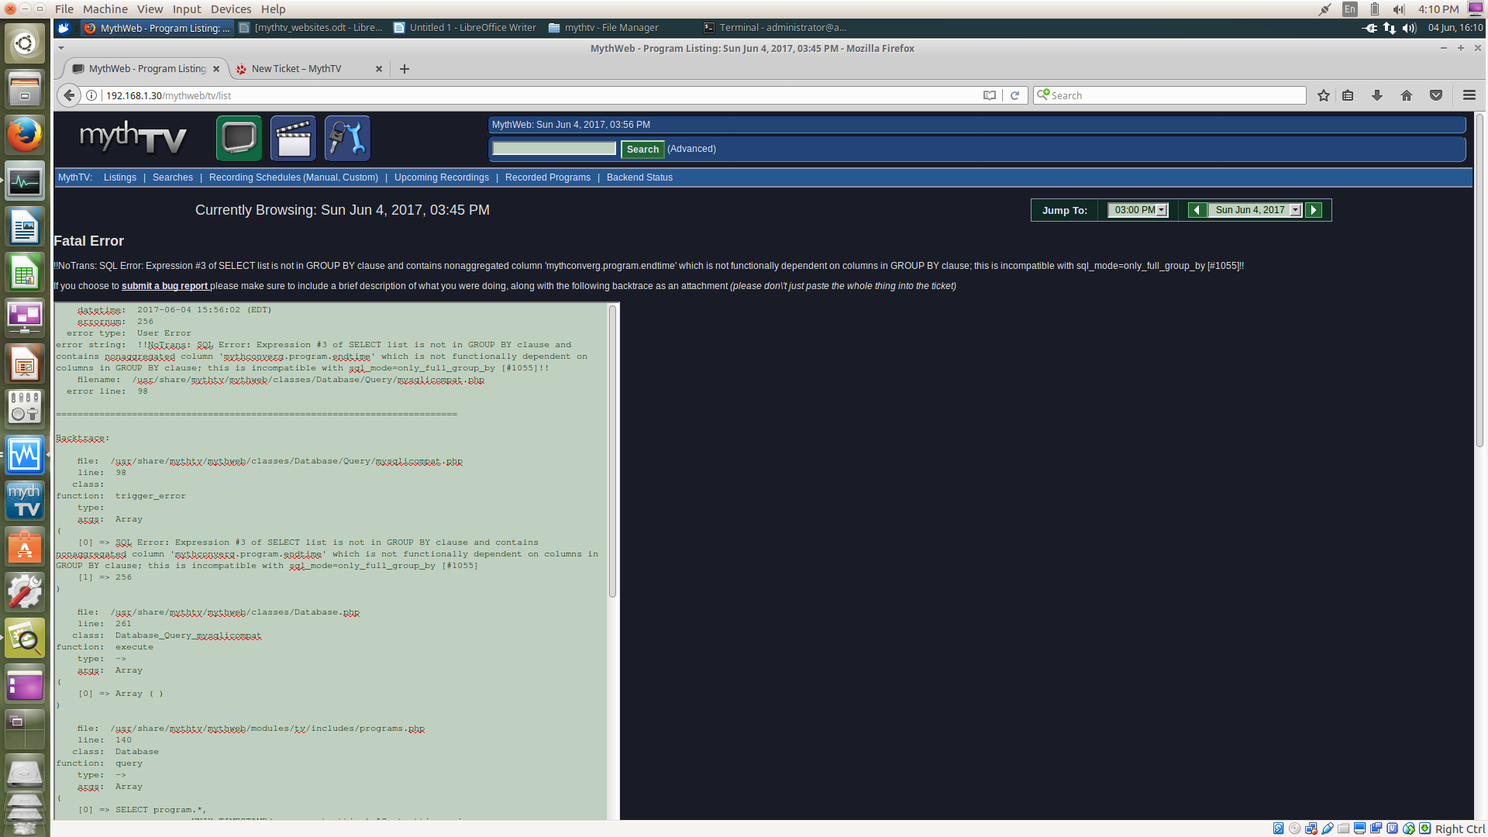Jump to the previous day arrow
The width and height of the screenshot is (1488, 837).
click(x=1197, y=210)
